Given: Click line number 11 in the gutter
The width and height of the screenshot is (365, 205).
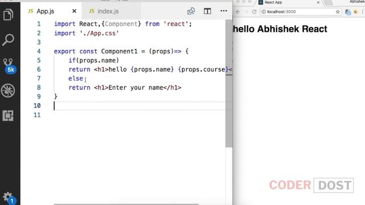Looking at the screenshot, I should (37, 115).
